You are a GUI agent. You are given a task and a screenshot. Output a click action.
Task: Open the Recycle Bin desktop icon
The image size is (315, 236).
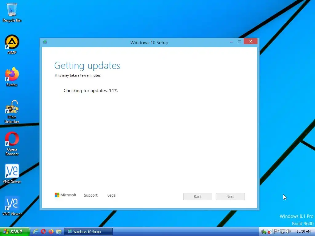click(x=12, y=12)
